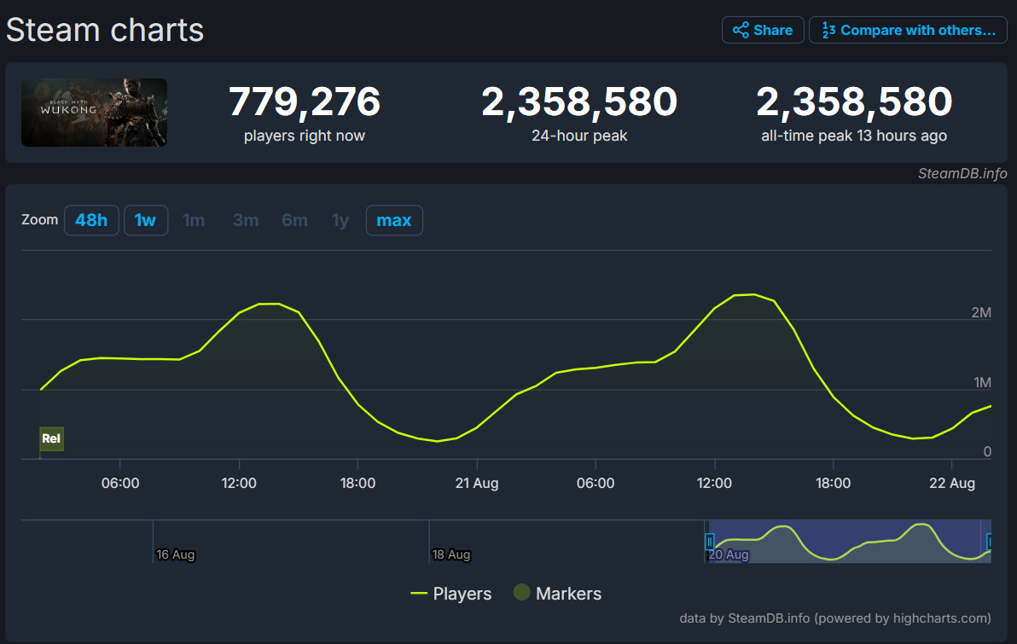Click the all-time peak 13 hours ago text
The width and height of the screenshot is (1017, 644).
853,136
